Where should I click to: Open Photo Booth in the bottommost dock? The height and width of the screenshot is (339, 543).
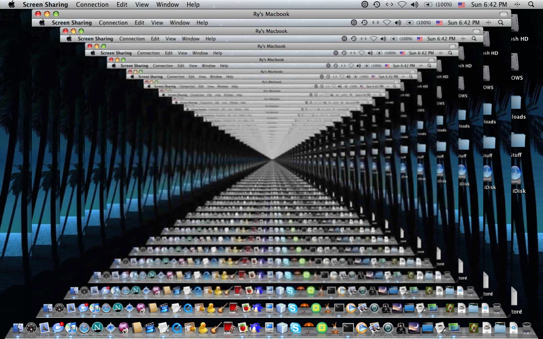230,328
